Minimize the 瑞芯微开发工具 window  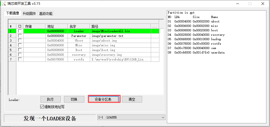[238, 4]
